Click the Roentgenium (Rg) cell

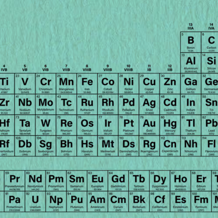pos(150,146)
